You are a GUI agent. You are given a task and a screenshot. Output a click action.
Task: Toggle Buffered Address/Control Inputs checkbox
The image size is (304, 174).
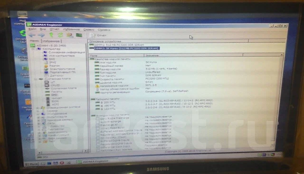[98, 132]
